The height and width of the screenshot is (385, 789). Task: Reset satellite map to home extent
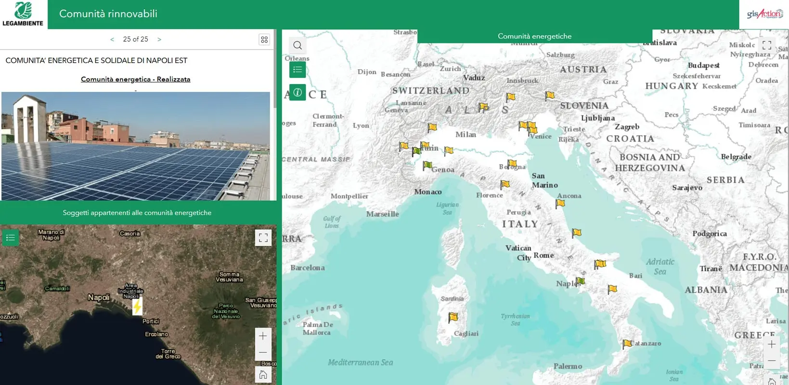pyautogui.click(x=263, y=374)
